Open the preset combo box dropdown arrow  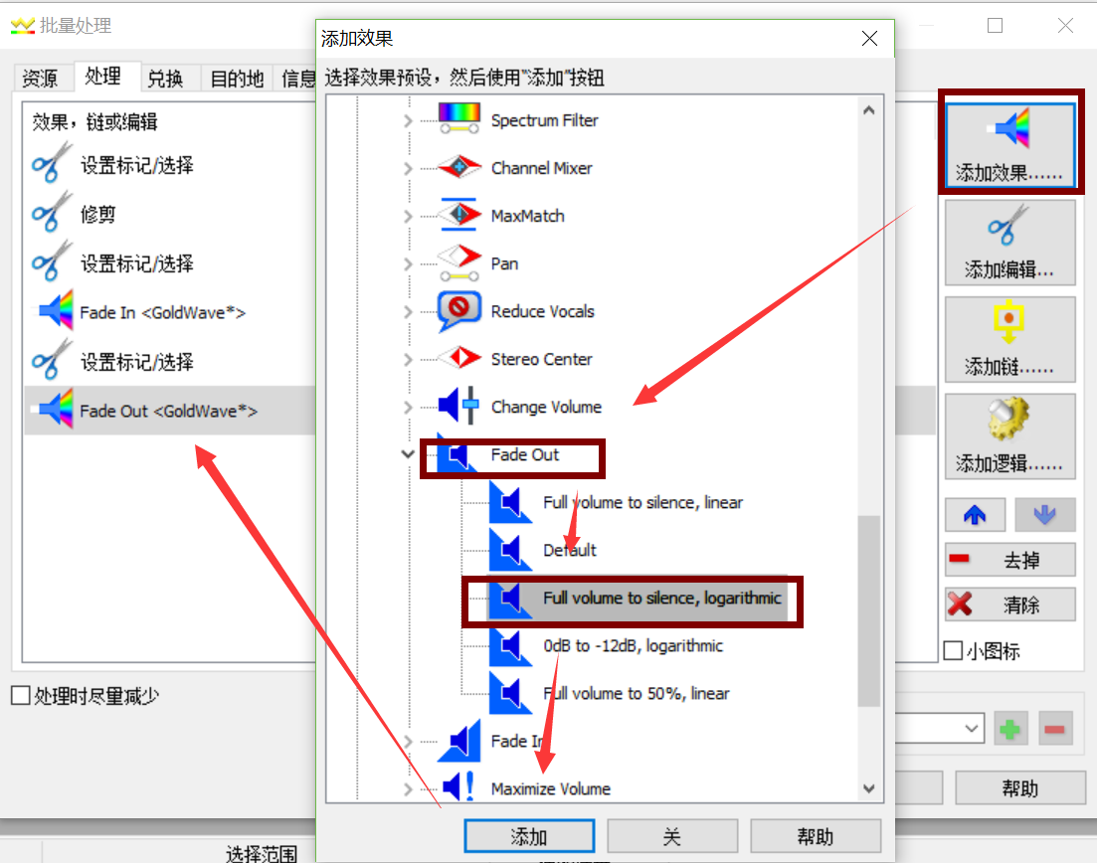click(971, 729)
